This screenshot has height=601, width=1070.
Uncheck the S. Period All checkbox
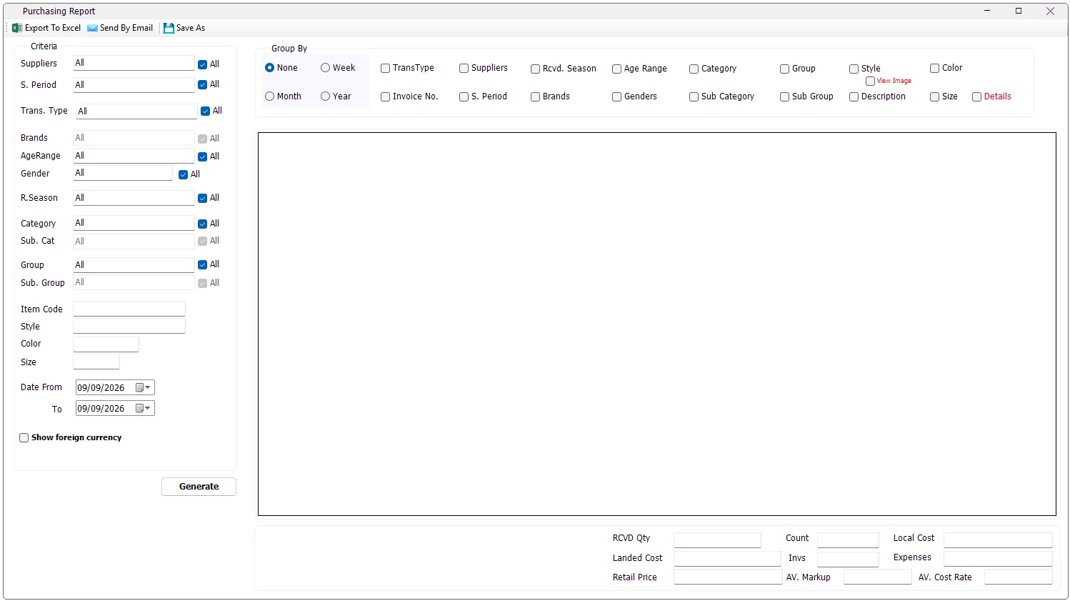click(x=202, y=85)
